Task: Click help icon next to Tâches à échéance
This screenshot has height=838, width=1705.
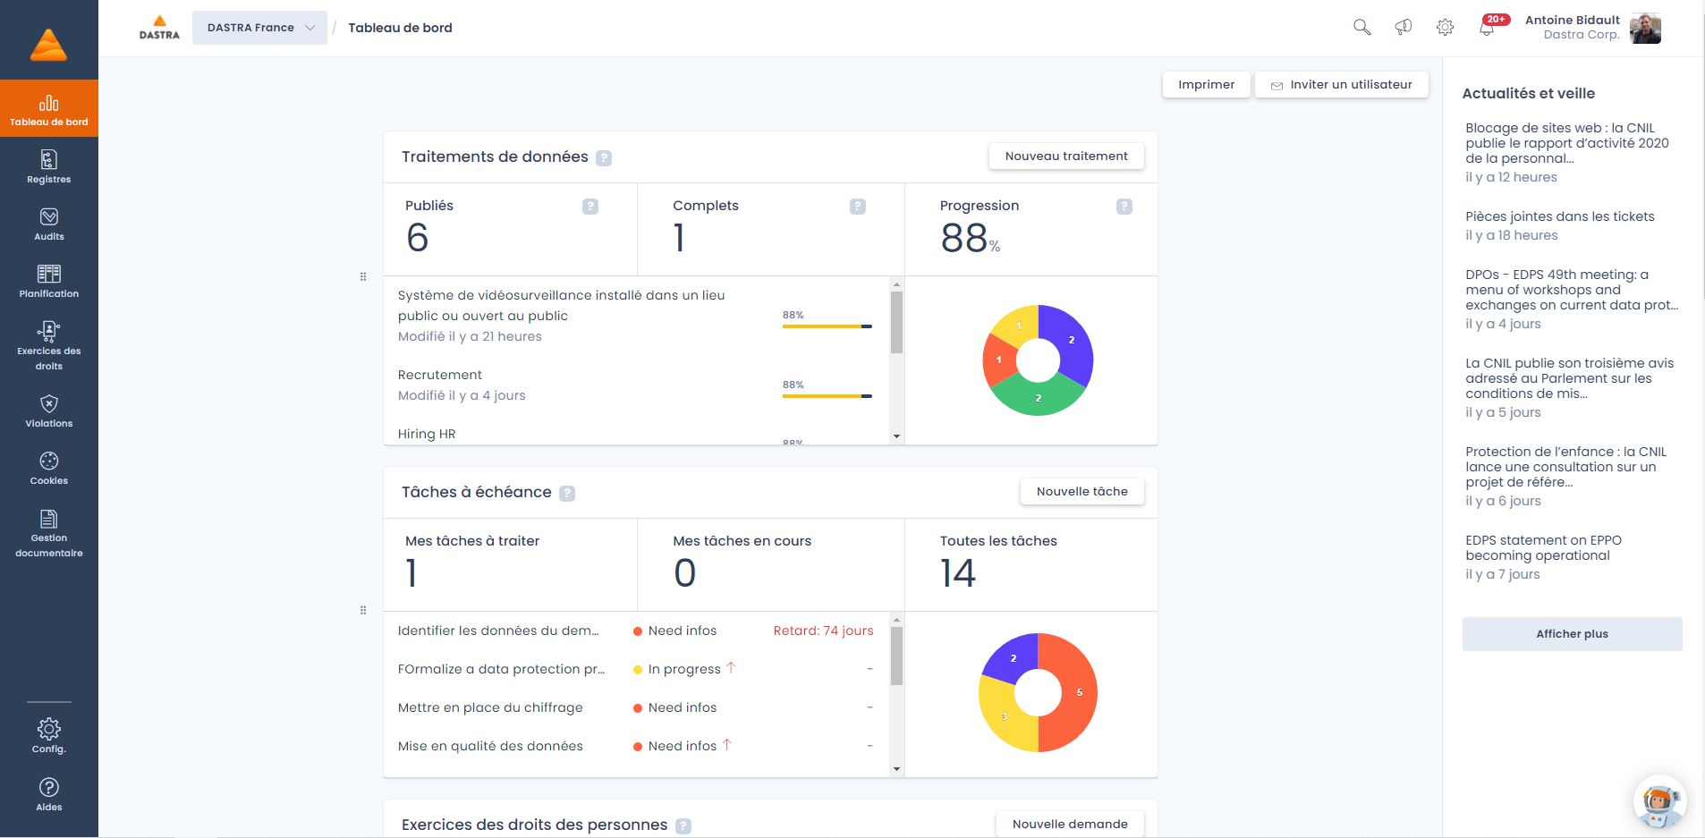Action: [x=567, y=494]
